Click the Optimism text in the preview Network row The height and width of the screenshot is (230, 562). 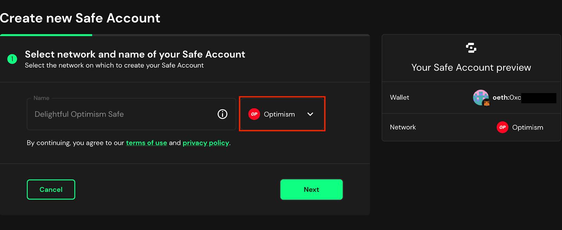pyautogui.click(x=528, y=127)
